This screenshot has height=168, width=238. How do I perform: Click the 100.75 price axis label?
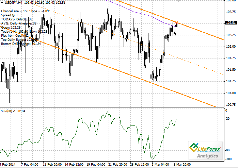coord(231,105)
